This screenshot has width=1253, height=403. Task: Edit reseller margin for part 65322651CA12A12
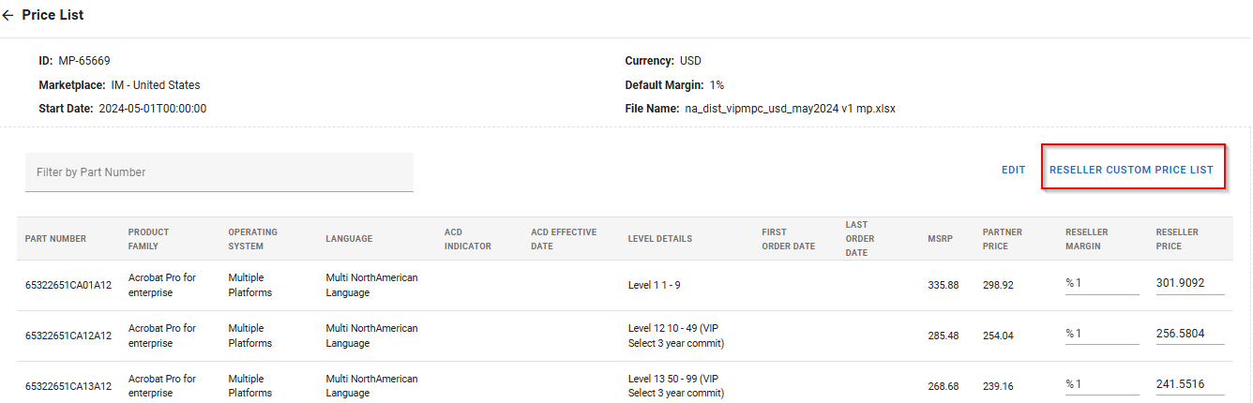click(x=1106, y=334)
